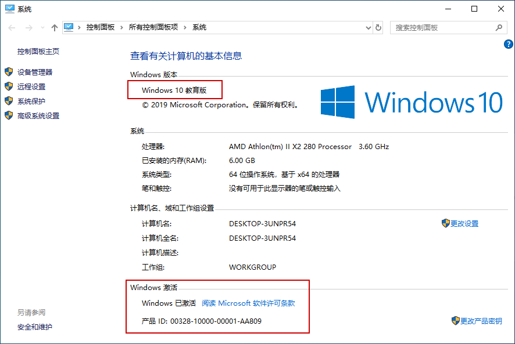Click the WORKGROUP value

tap(253, 267)
